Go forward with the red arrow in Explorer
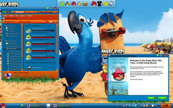 click(7, 12)
